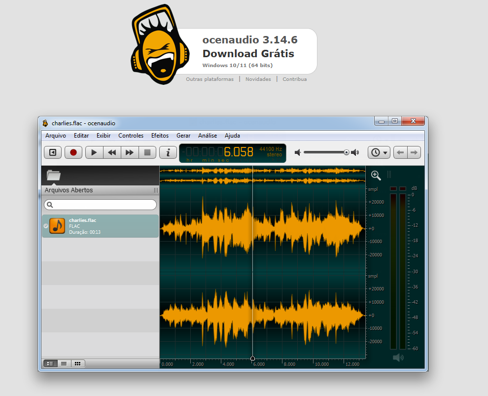Go back with left arrow button
The height and width of the screenshot is (396, 488).
click(400, 152)
